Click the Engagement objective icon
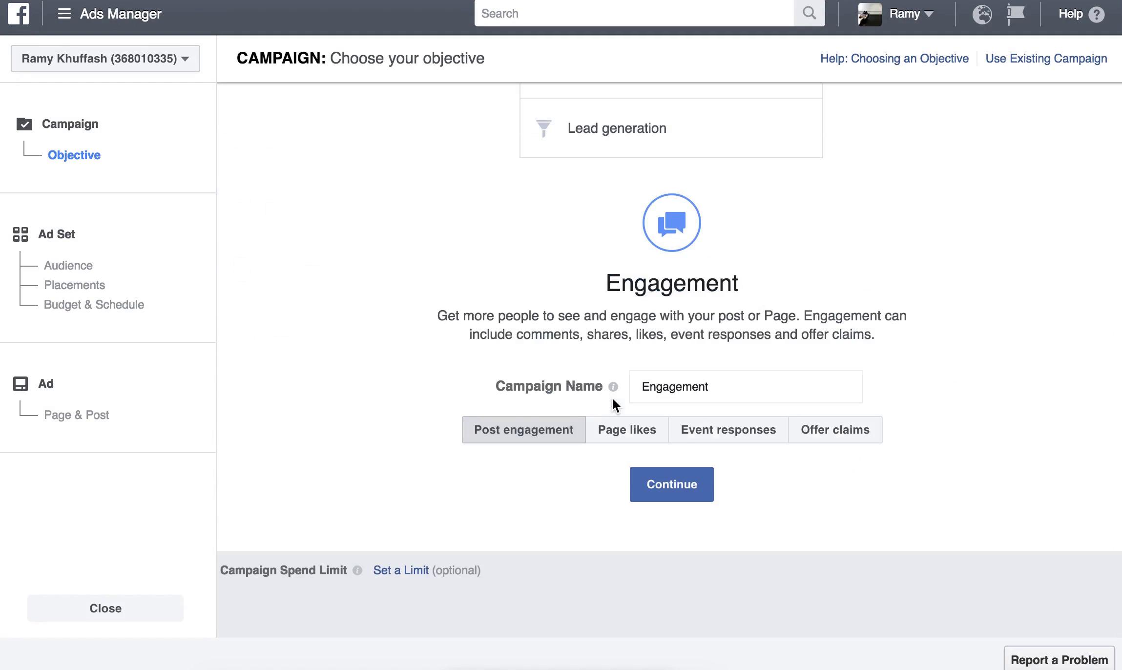1122x670 pixels. (671, 222)
